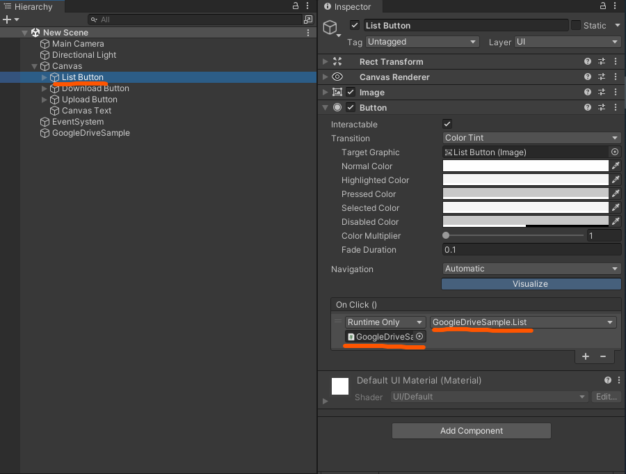The height and width of the screenshot is (474, 626).
Task: Open the GoogleDriveSample object picker in On Click
Action: pyautogui.click(x=418, y=336)
